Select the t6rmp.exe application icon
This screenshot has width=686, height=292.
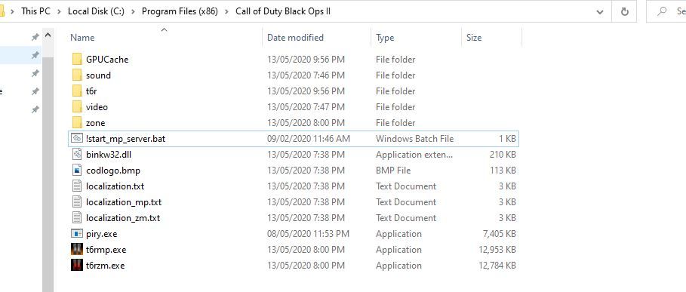[77, 250]
